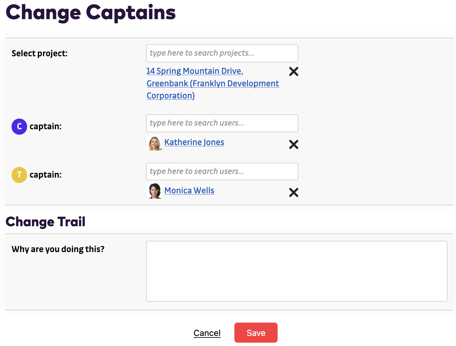Remove Monica Wells as captain
The image size is (456, 346).
tap(293, 192)
